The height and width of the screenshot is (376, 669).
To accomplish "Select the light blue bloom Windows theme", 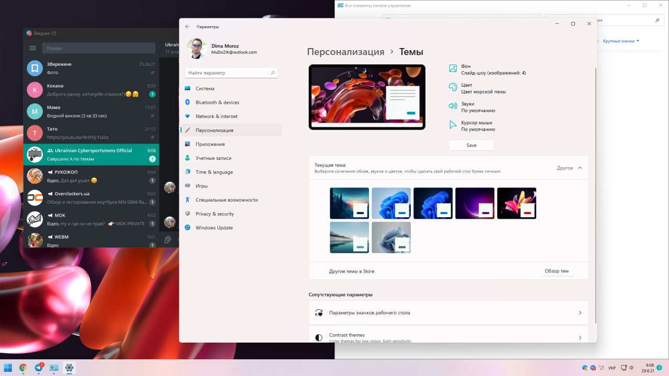I will click(x=391, y=203).
